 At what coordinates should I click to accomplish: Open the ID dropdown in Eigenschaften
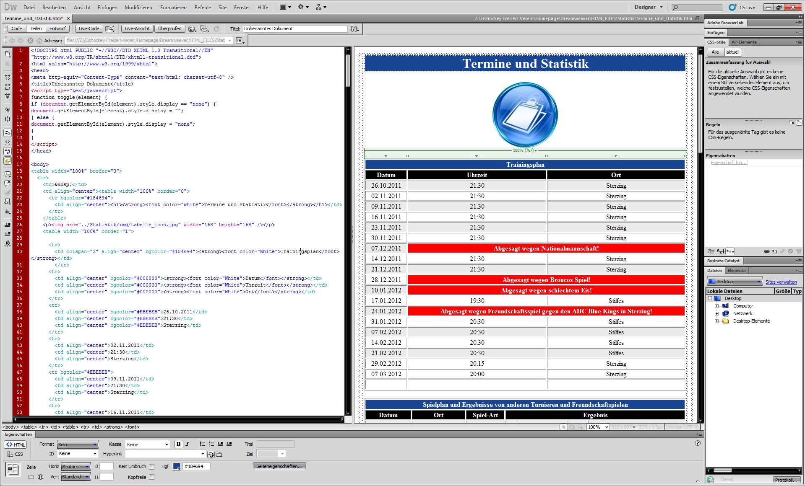(x=78, y=454)
